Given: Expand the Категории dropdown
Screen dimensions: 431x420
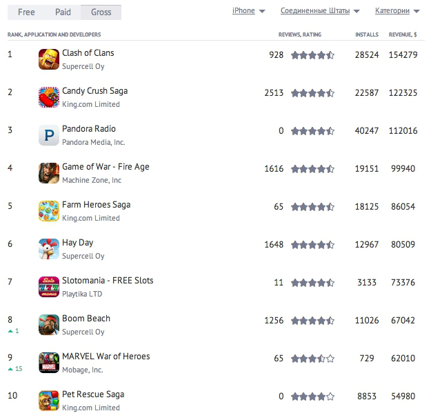Looking at the screenshot, I should pos(397,11).
